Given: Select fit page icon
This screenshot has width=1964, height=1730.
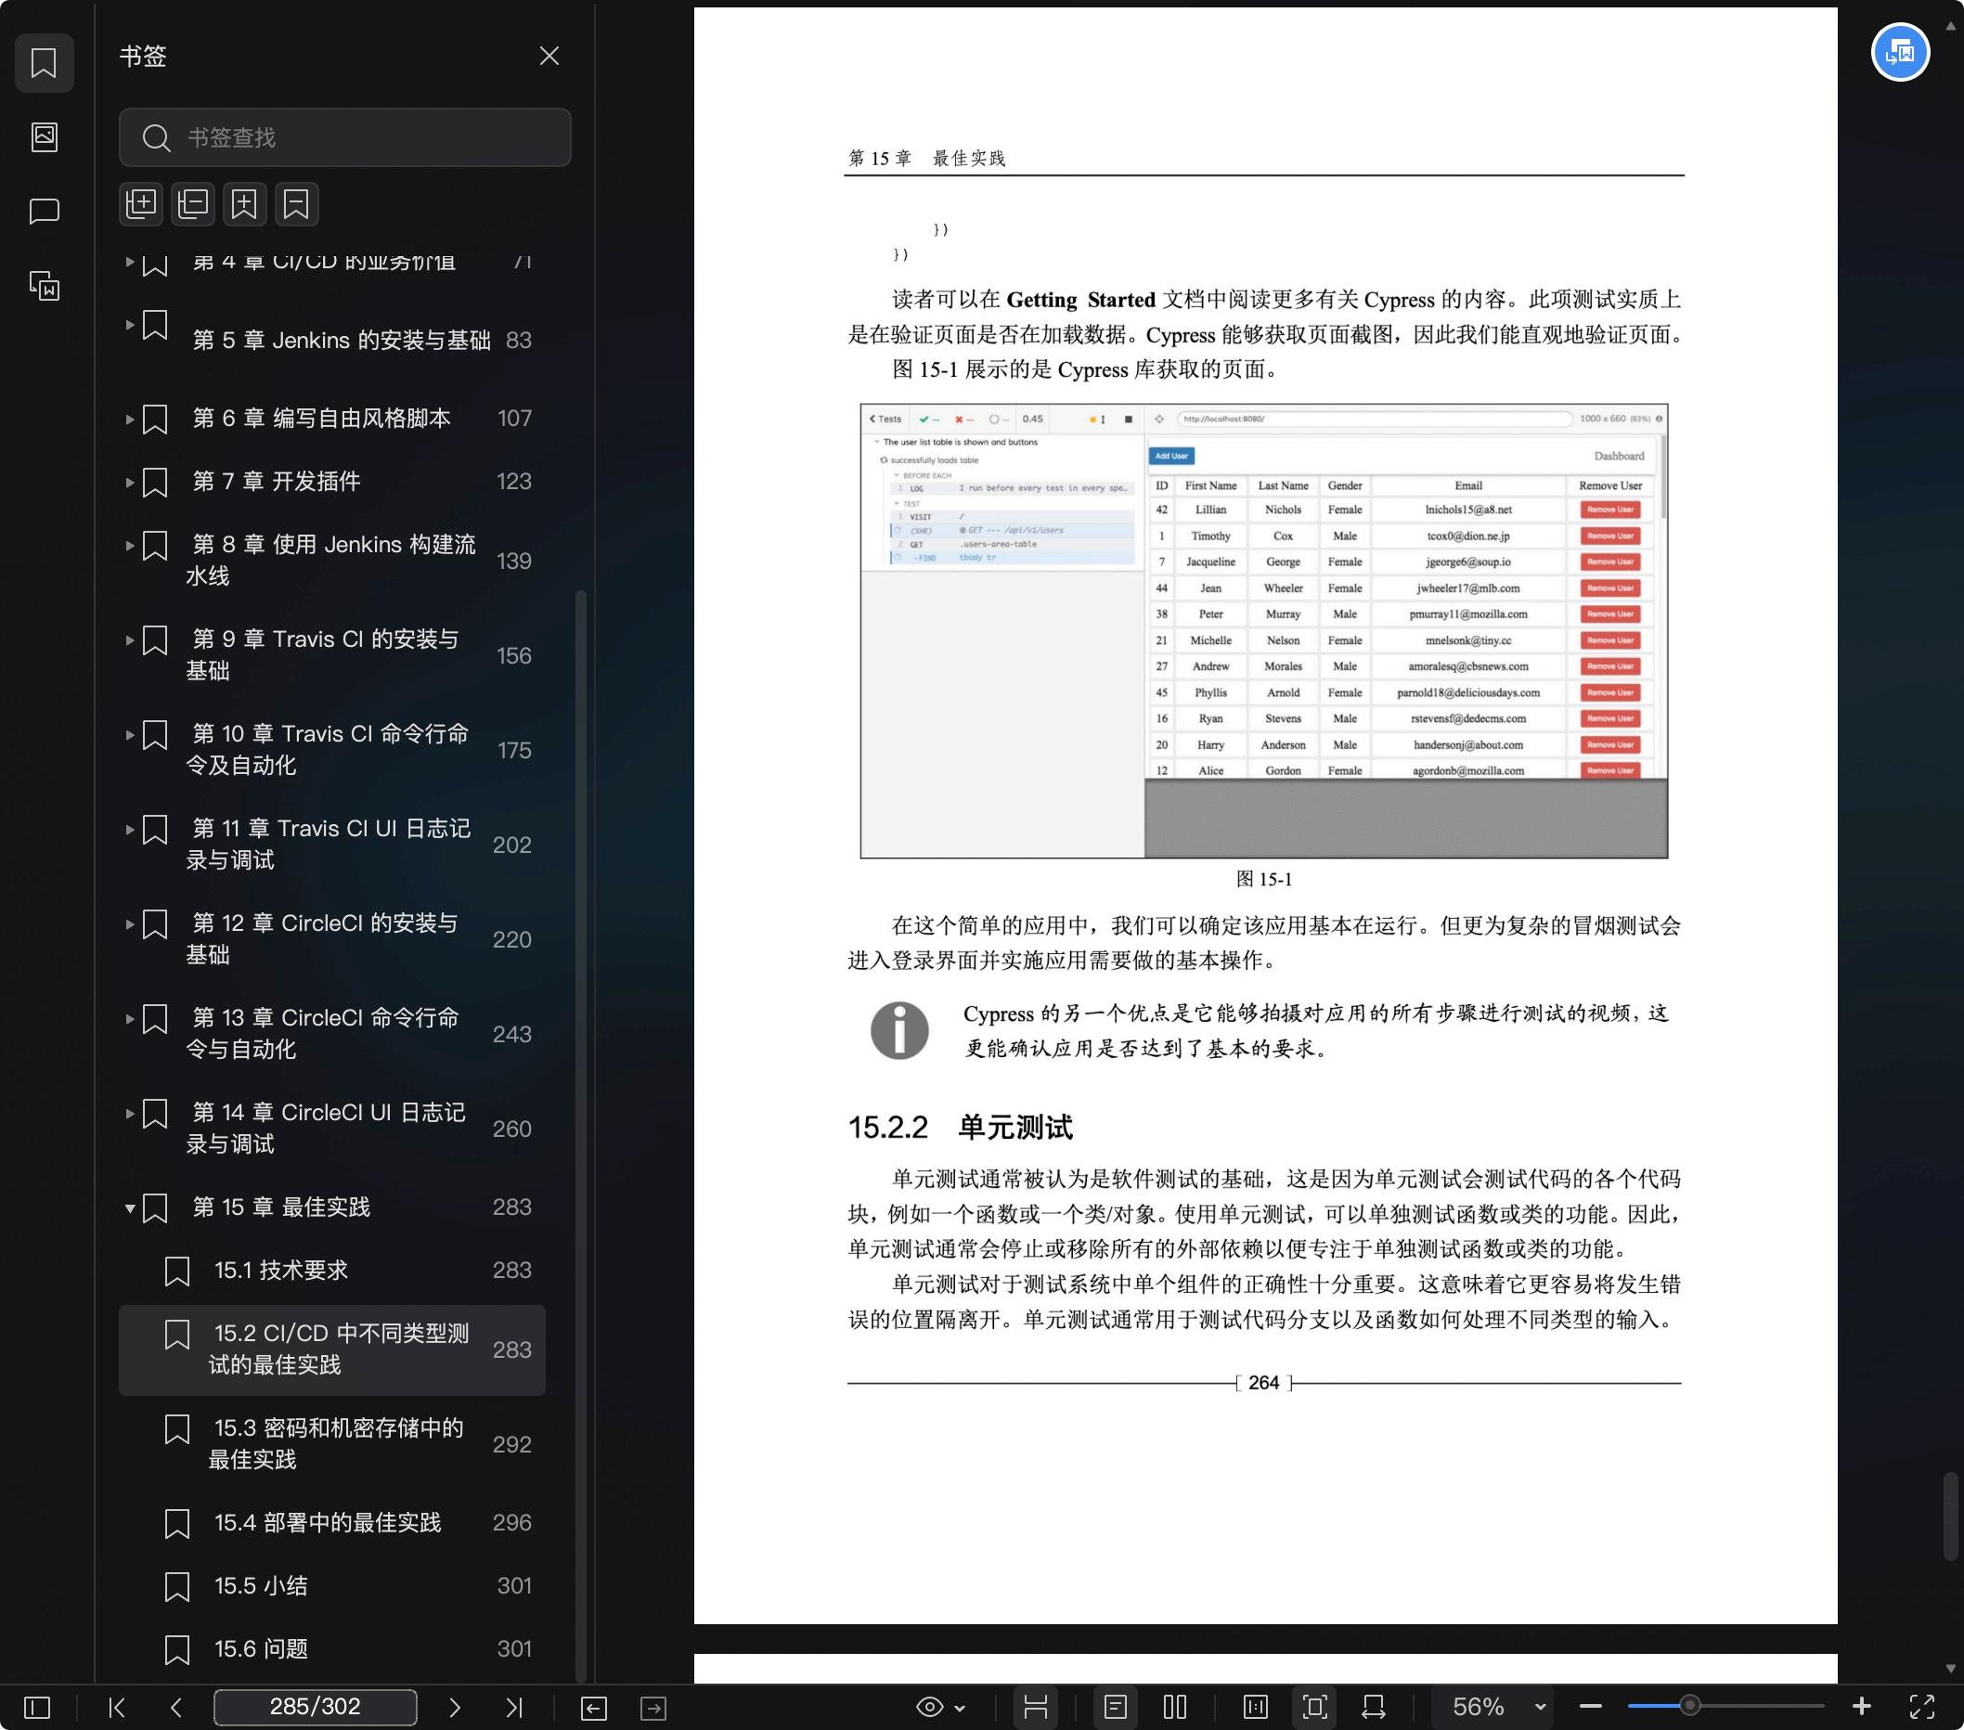Looking at the screenshot, I should 1314,1707.
